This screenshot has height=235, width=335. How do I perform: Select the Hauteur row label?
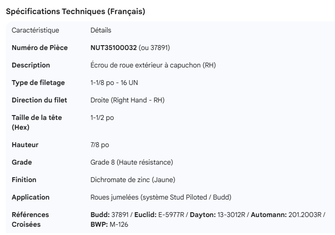point(25,145)
